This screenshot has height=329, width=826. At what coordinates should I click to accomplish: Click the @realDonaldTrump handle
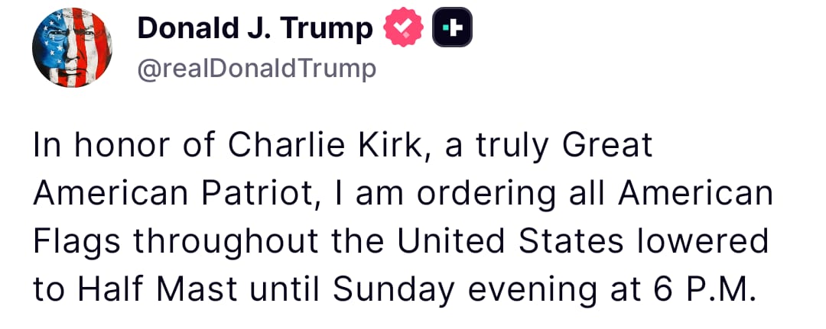[257, 69]
